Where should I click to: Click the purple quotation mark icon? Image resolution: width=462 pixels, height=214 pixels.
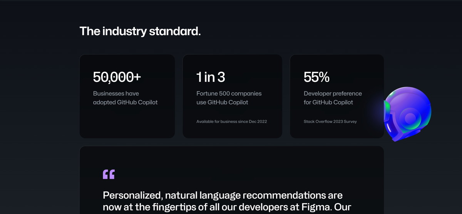click(109, 174)
